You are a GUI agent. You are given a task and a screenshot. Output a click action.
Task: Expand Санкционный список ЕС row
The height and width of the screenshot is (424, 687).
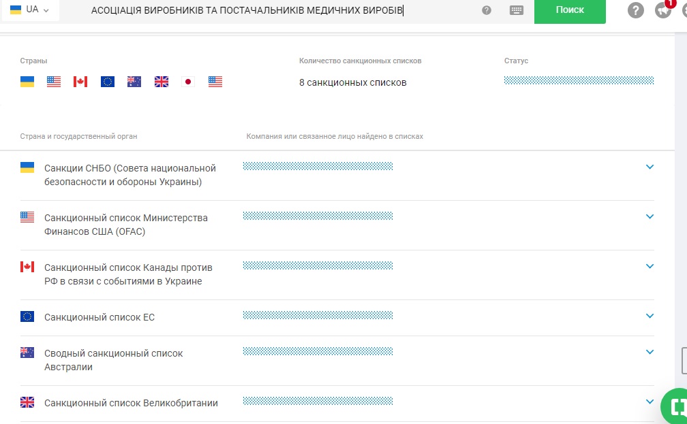tap(650, 316)
